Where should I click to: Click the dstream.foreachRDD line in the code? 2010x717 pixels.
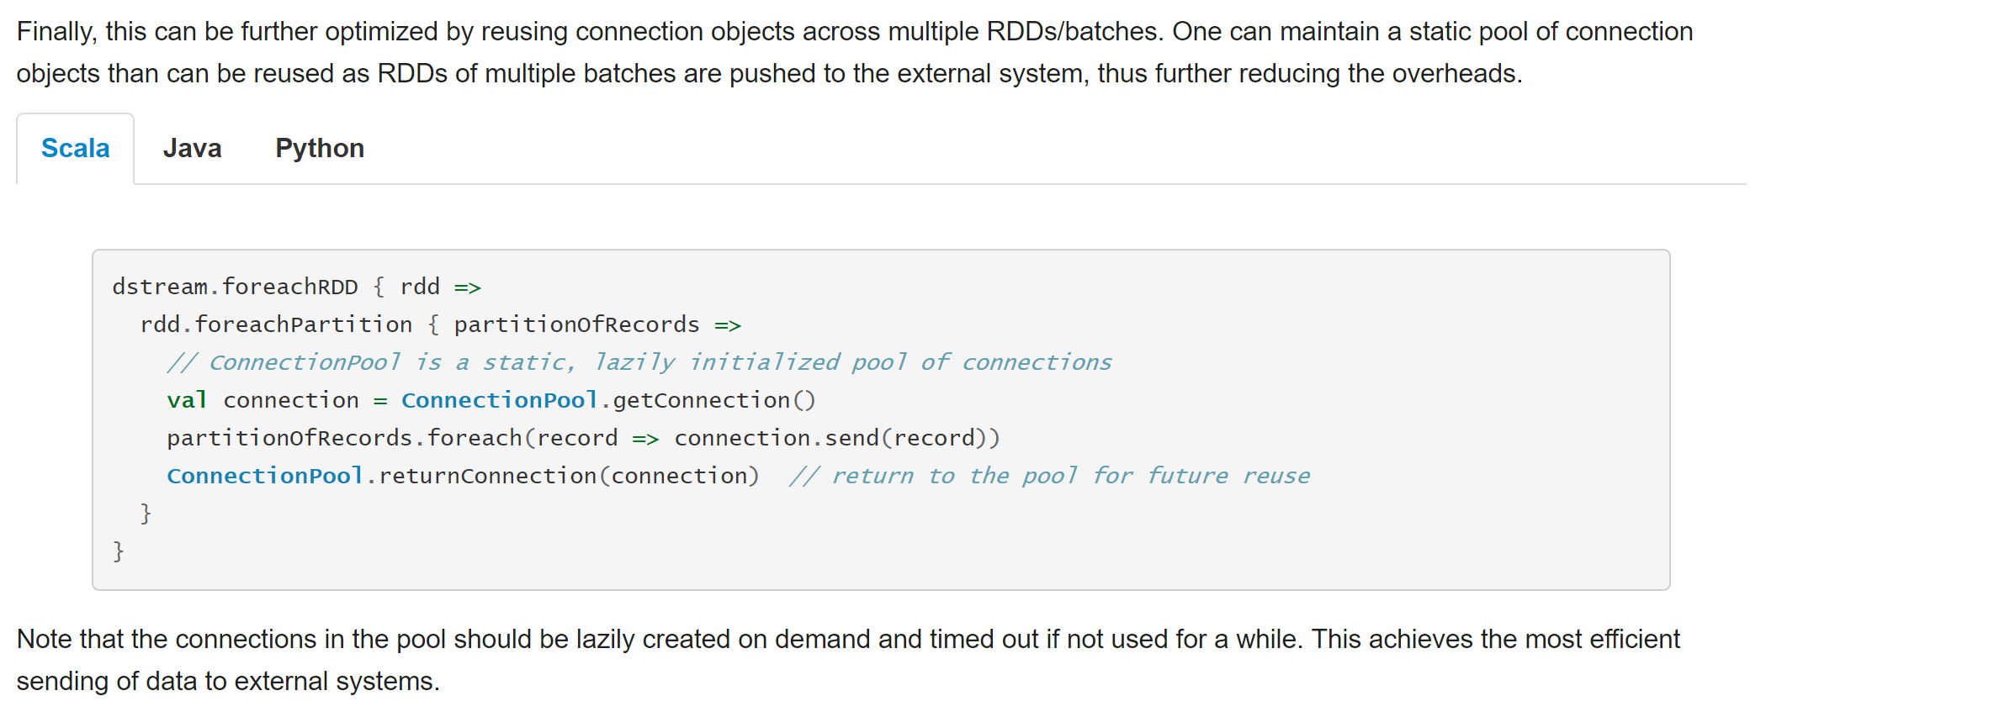(296, 287)
